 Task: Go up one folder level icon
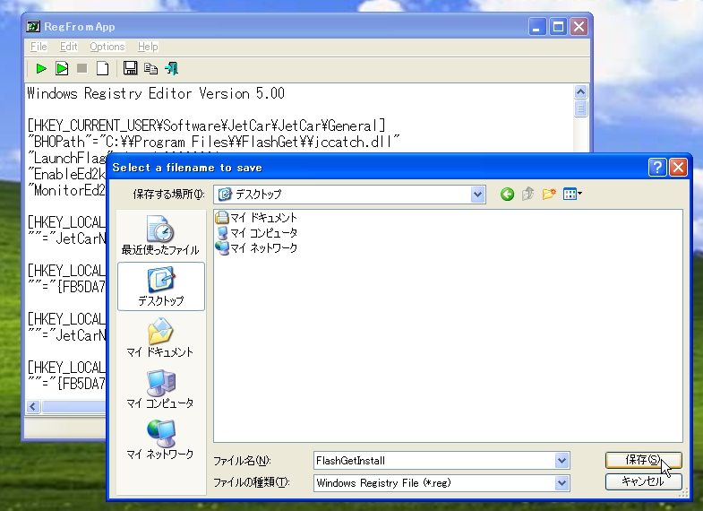pos(527,195)
